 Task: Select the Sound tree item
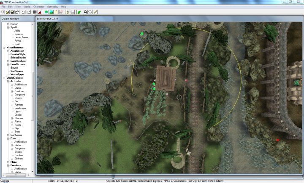click(14, 68)
